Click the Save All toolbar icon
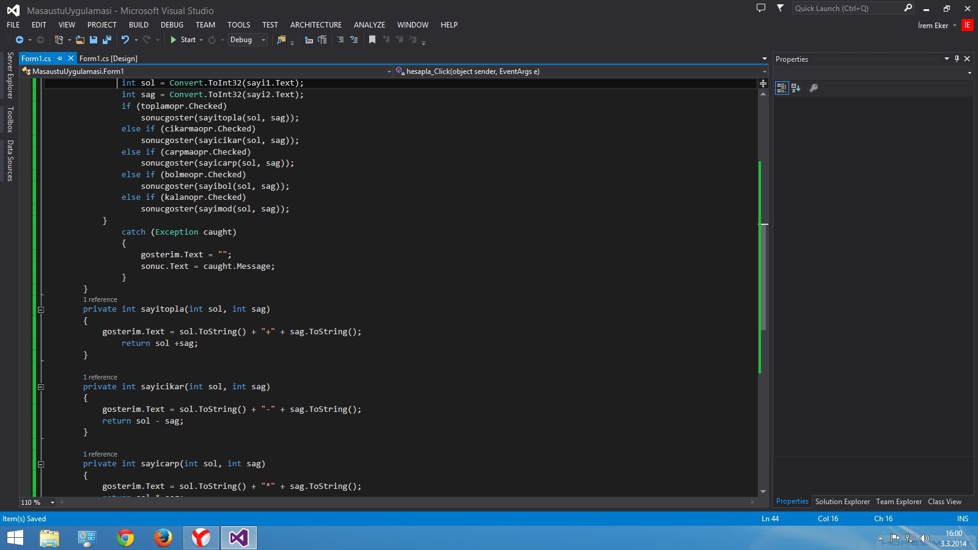978x550 pixels. (107, 40)
